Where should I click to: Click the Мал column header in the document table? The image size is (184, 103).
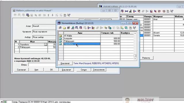tap(34, 42)
